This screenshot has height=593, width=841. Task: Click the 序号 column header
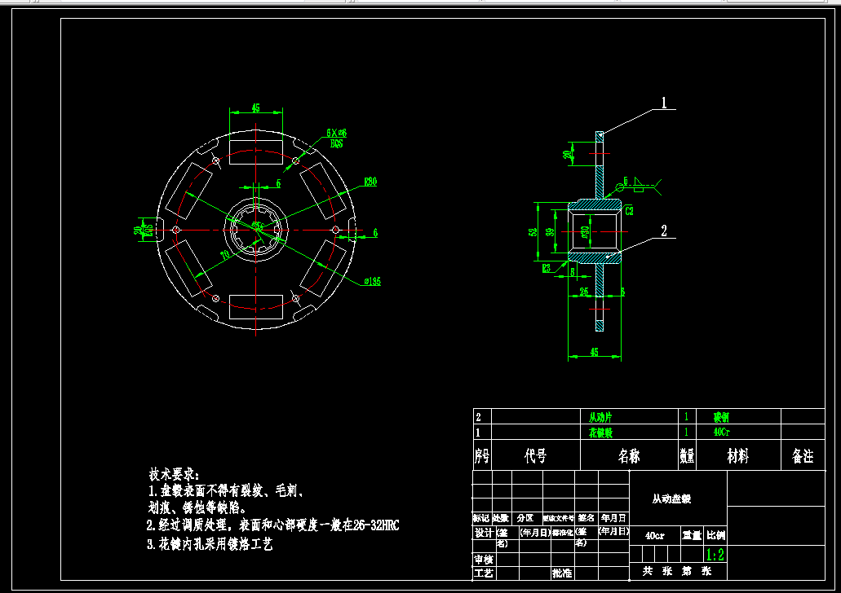(481, 456)
